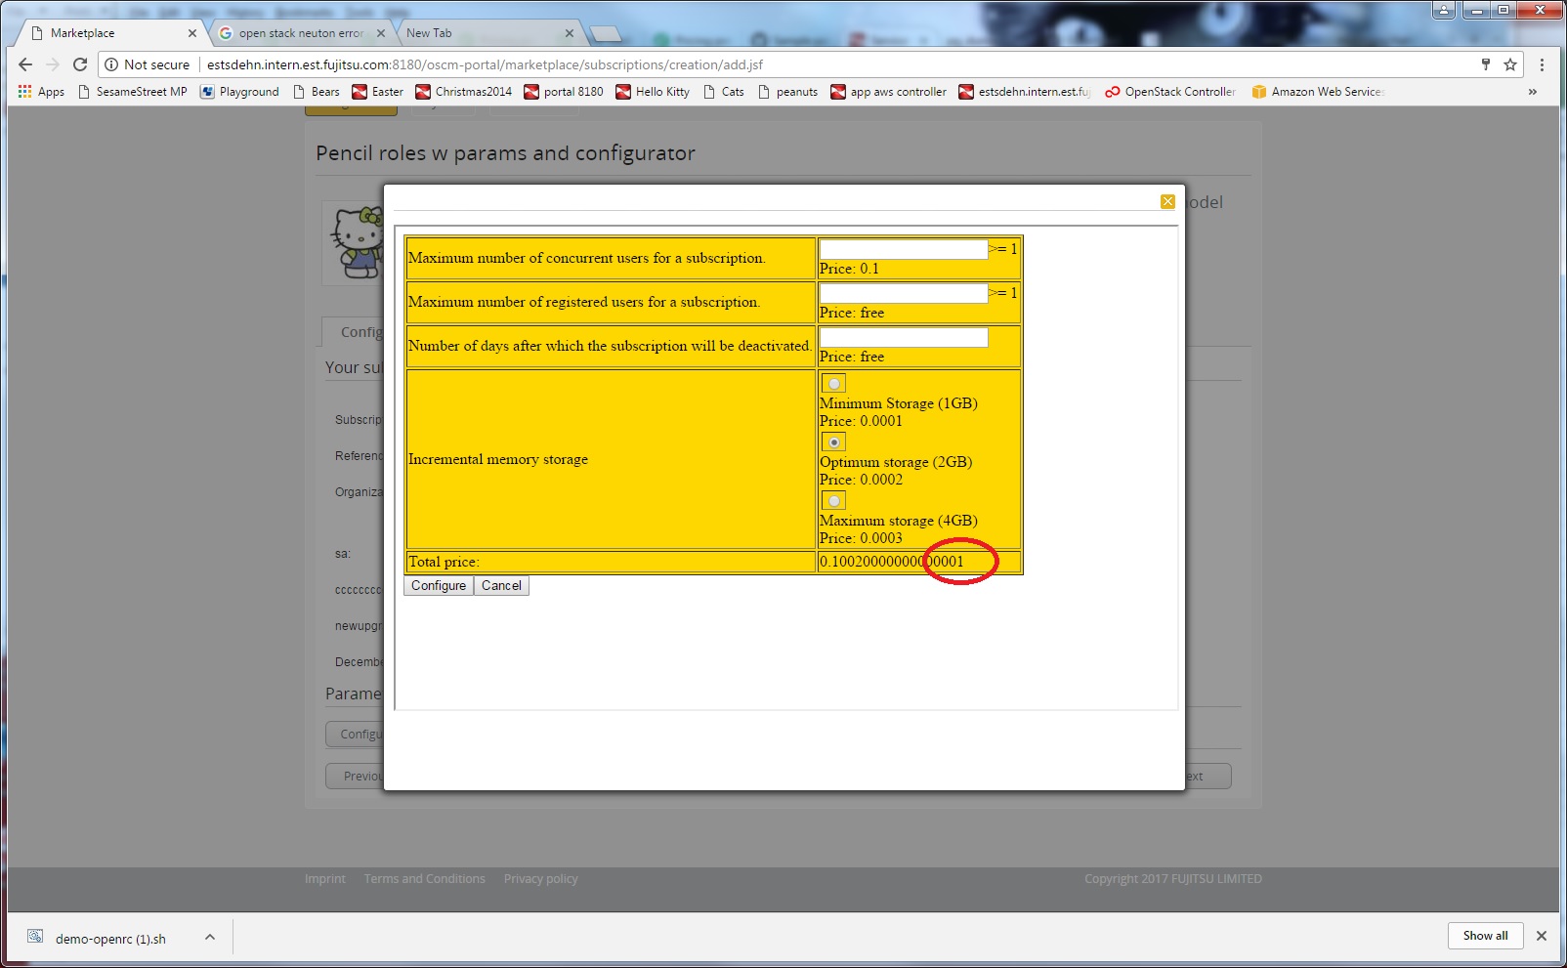Viewport: 1567px width, 968px height.
Task: Open options for demo-openrc (1).sh download
Action: (x=208, y=937)
